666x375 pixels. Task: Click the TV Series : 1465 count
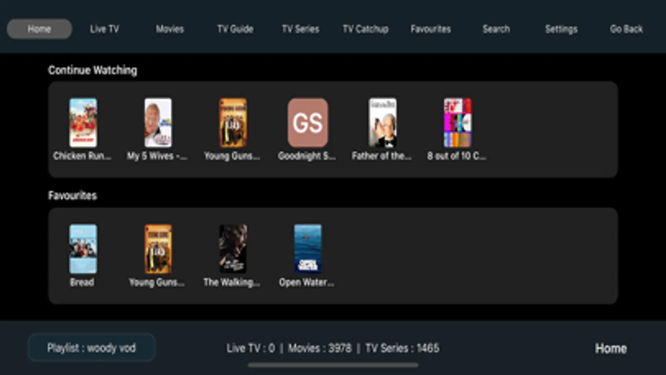[402, 348]
